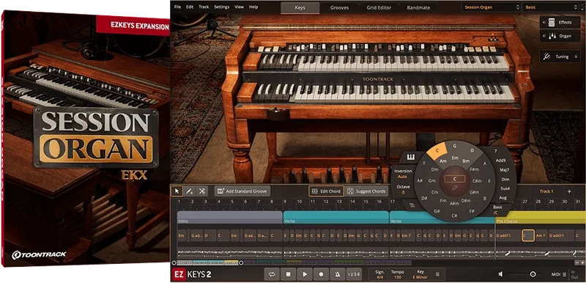Select the pencil draw tool
This screenshot has width=586, height=283.
(190, 191)
